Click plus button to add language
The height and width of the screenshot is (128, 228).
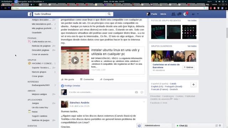click(x=193, y=85)
